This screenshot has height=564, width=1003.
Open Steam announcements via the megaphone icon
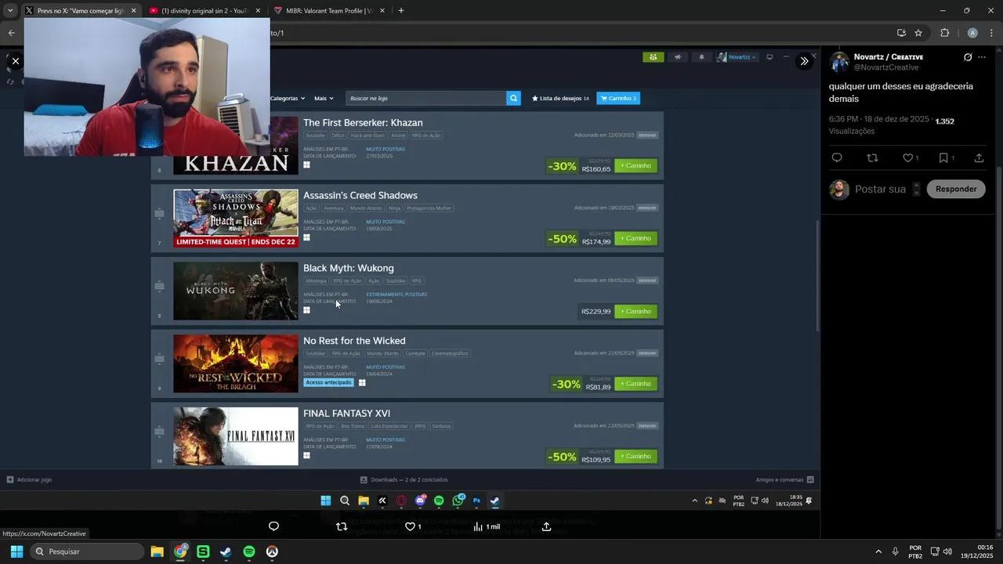[677, 57]
